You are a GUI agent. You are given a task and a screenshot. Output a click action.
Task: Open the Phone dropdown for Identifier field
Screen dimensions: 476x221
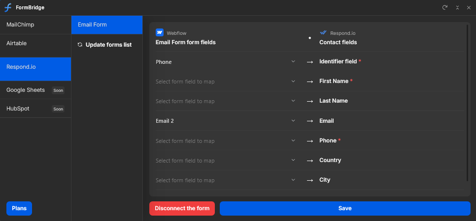tap(226, 62)
